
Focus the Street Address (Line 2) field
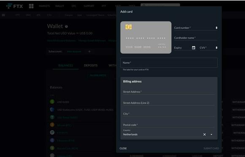click(x=169, y=103)
